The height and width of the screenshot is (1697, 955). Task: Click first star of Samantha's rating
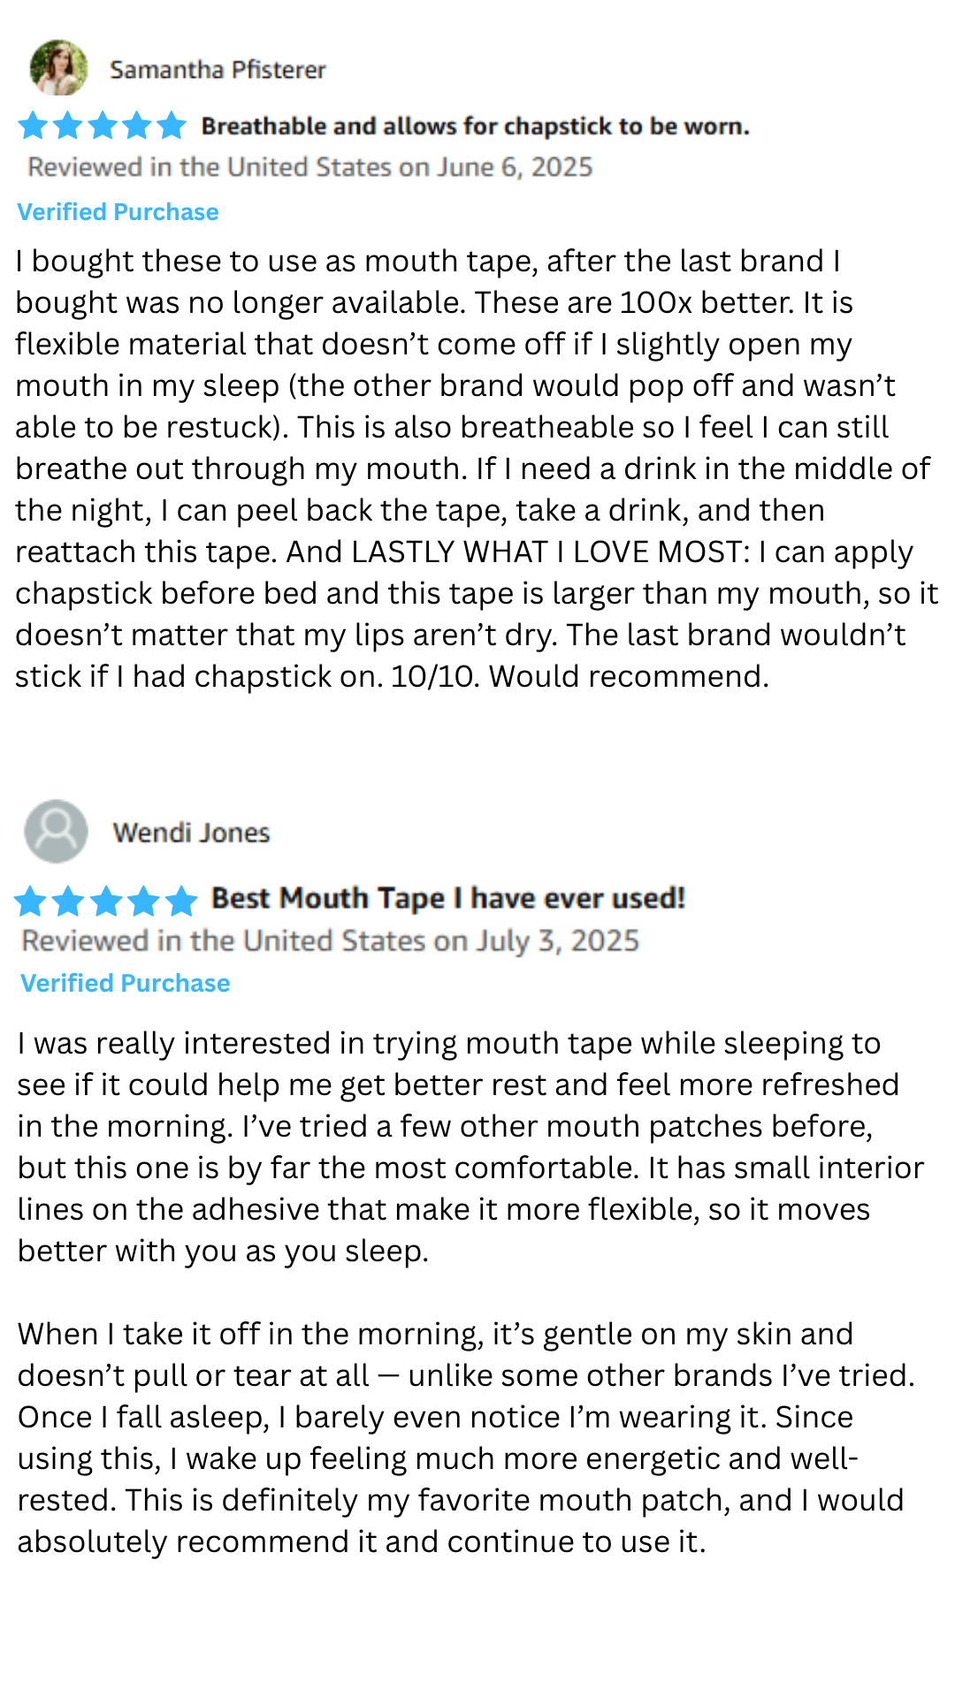click(x=33, y=126)
